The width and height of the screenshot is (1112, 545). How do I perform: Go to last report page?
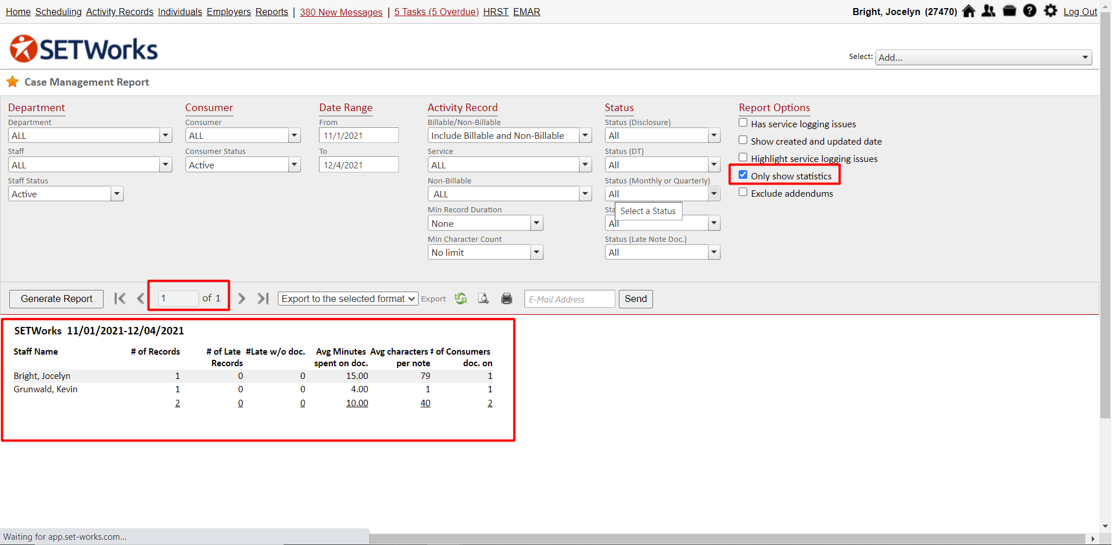(x=263, y=299)
